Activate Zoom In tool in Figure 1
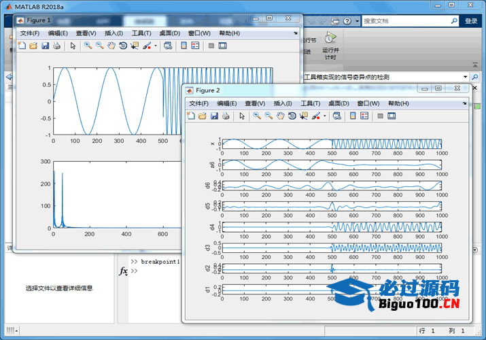 point(88,46)
